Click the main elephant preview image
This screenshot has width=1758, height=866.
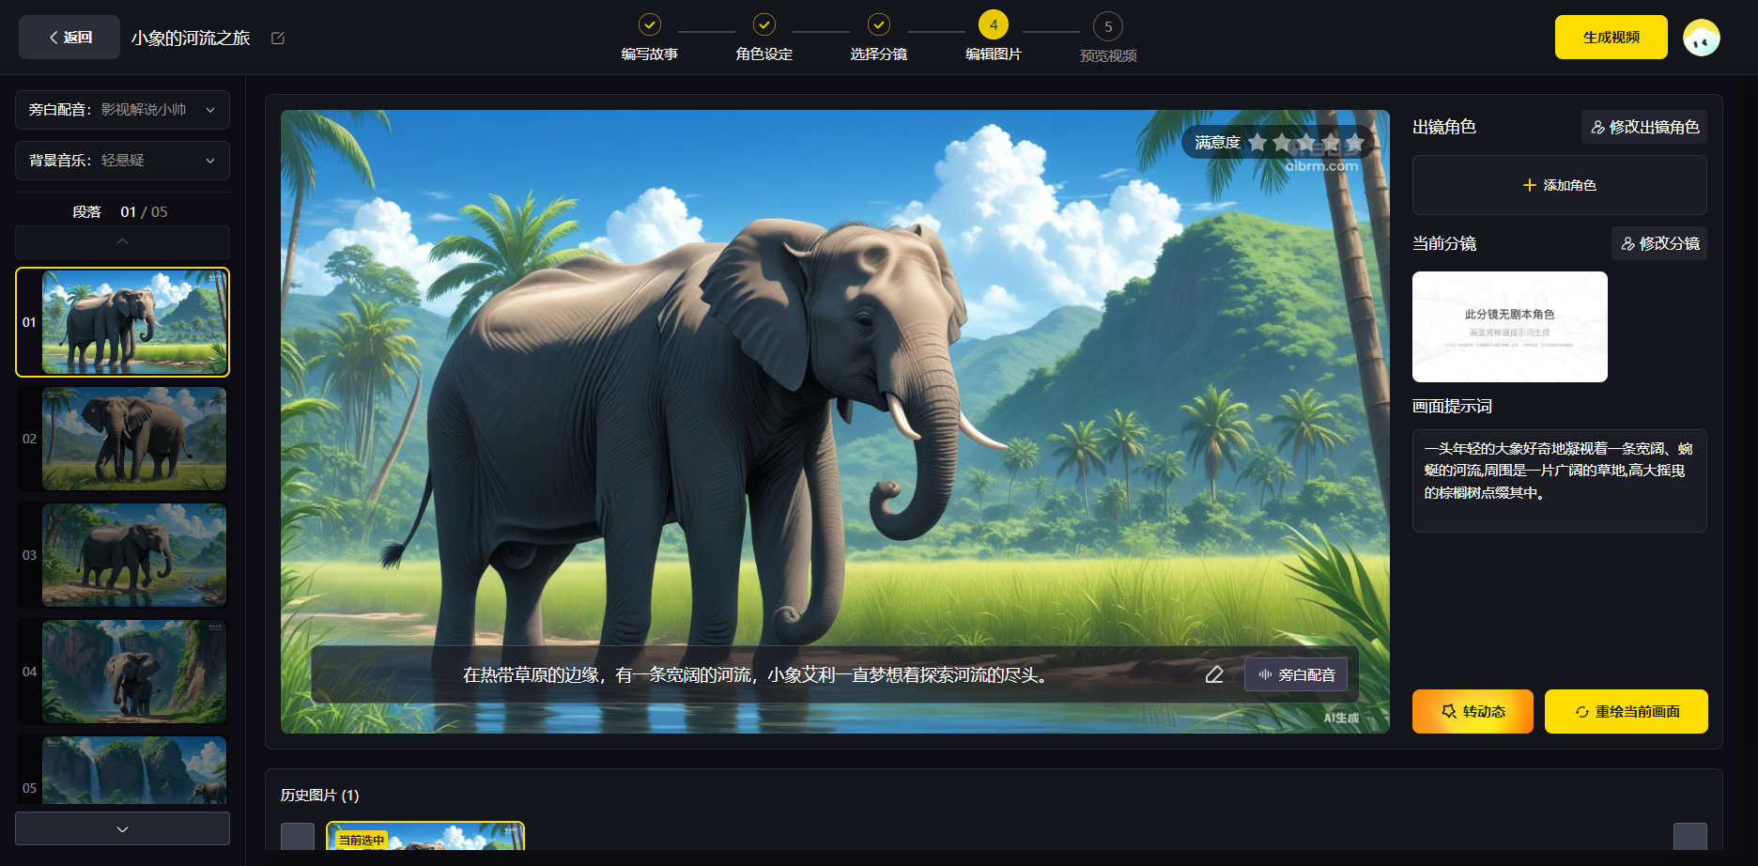coord(835,422)
